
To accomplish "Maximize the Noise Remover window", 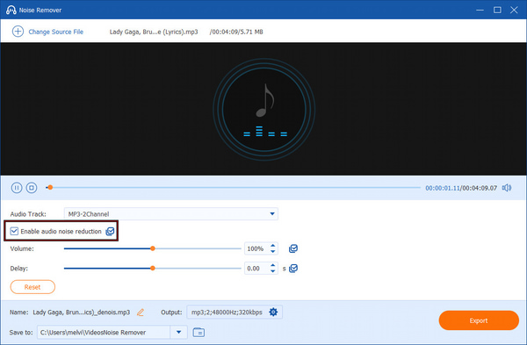I will 497,10.
